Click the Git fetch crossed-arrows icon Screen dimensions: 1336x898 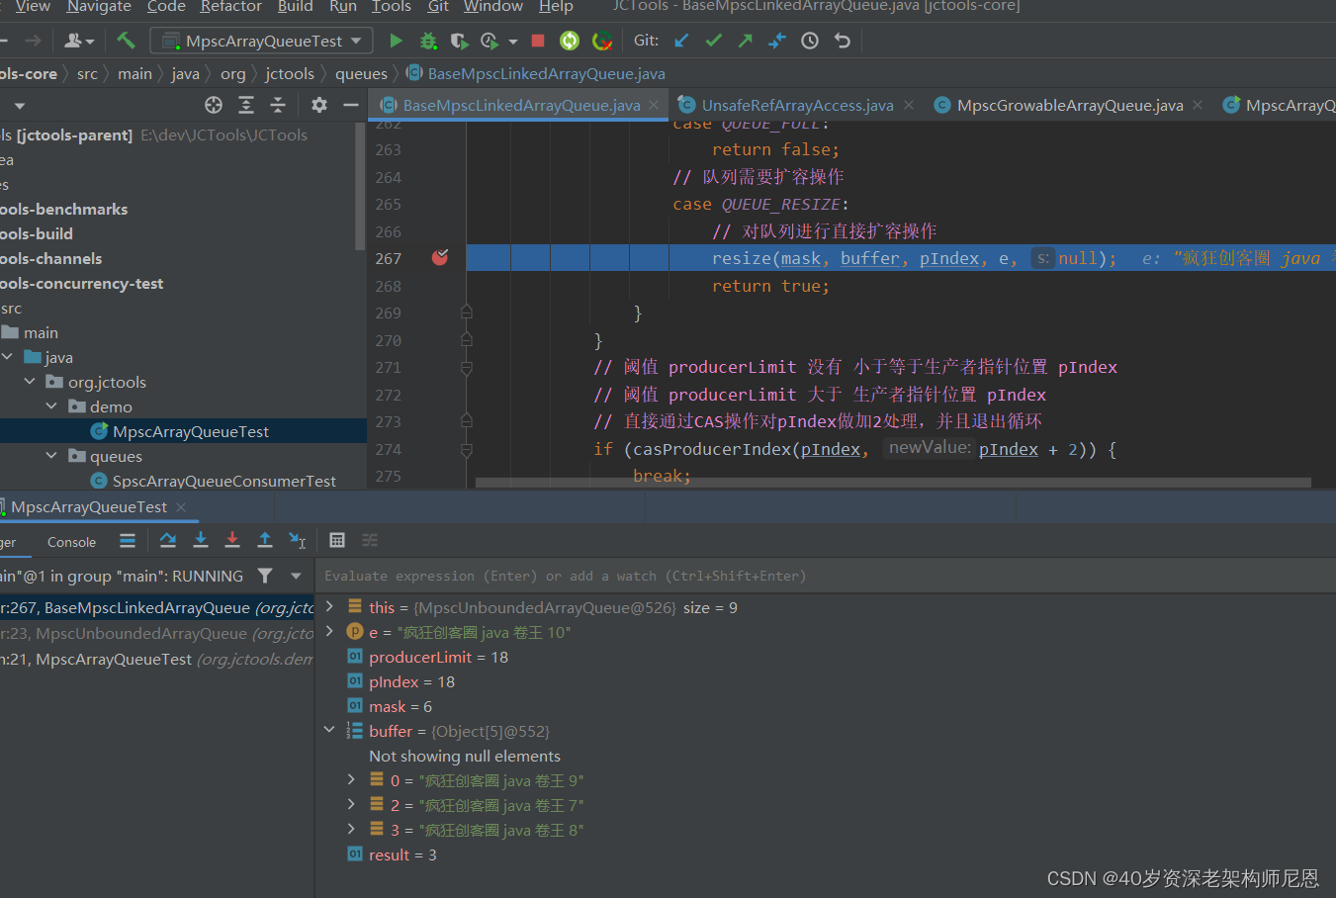pyautogui.click(x=777, y=41)
